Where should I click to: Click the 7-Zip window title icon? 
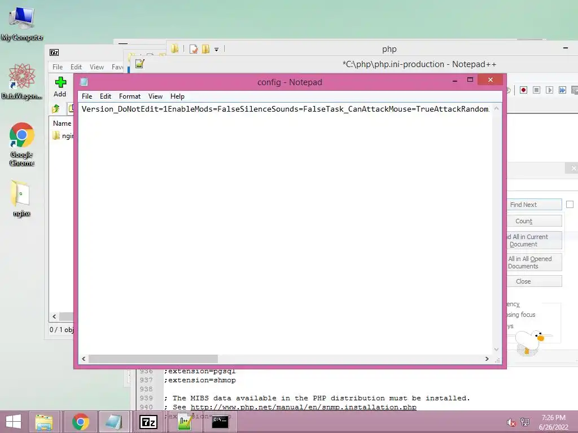tap(54, 52)
